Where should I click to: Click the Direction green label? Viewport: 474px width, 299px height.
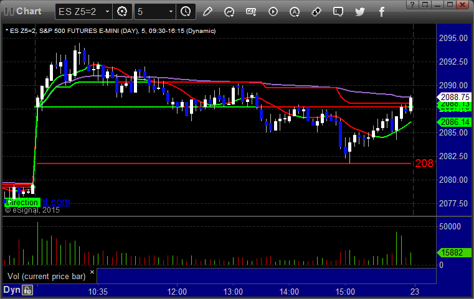point(22,202)
